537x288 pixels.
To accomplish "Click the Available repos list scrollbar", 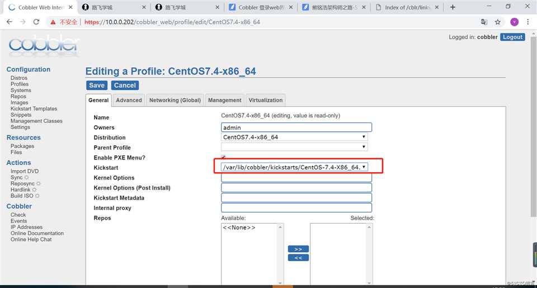I will point(280,255).
